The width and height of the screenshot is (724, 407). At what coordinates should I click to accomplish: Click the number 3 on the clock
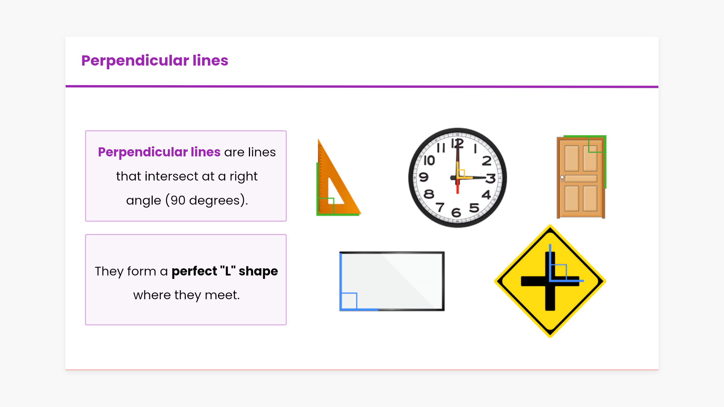491,178
